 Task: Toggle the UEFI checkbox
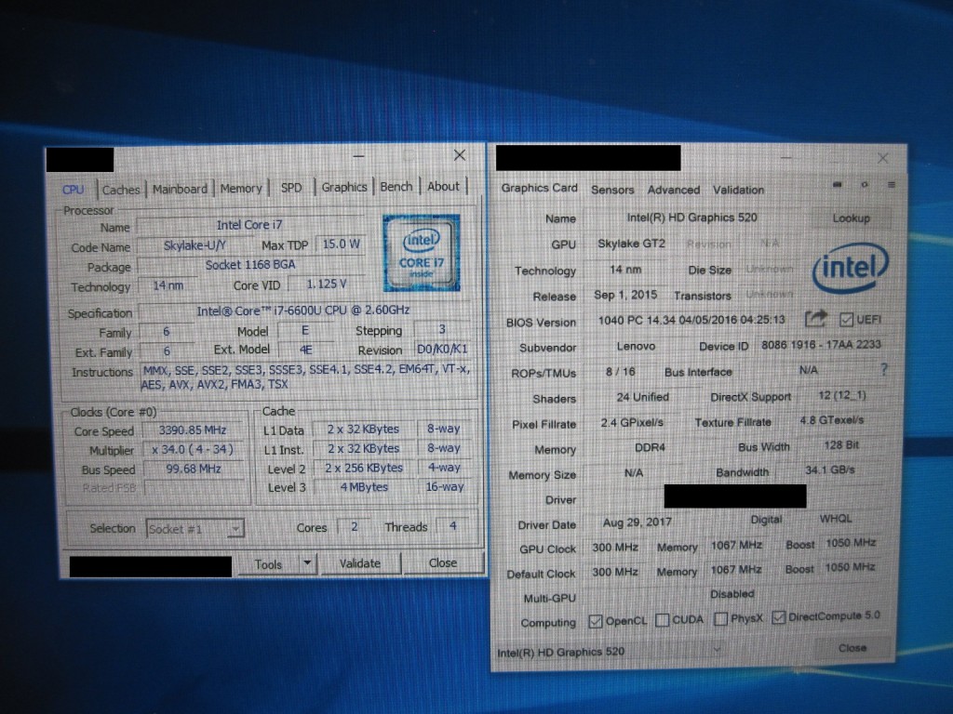846,320
